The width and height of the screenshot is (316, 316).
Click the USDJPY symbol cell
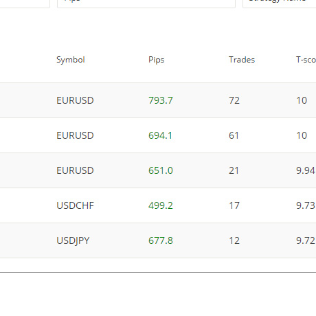coord(73,241)
